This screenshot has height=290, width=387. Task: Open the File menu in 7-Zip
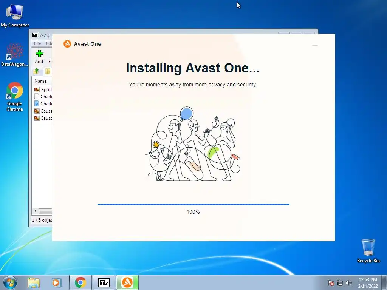point(37,43)
